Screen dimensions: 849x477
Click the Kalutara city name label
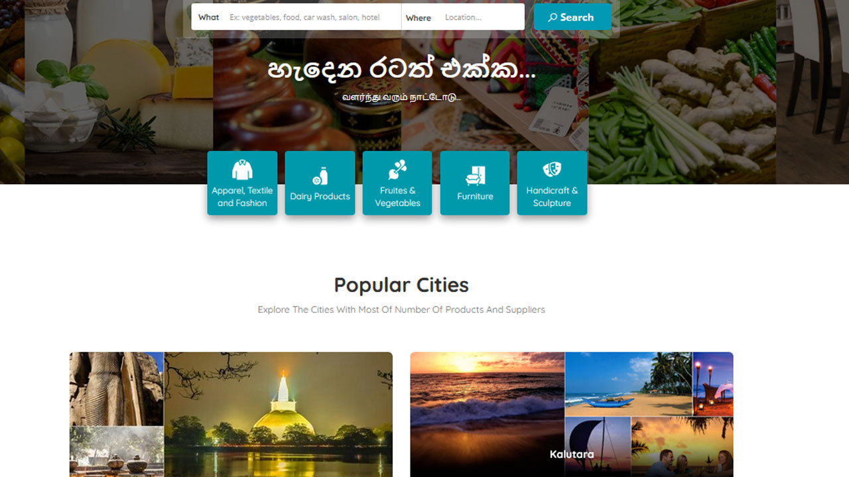click(x=572, y=454)
